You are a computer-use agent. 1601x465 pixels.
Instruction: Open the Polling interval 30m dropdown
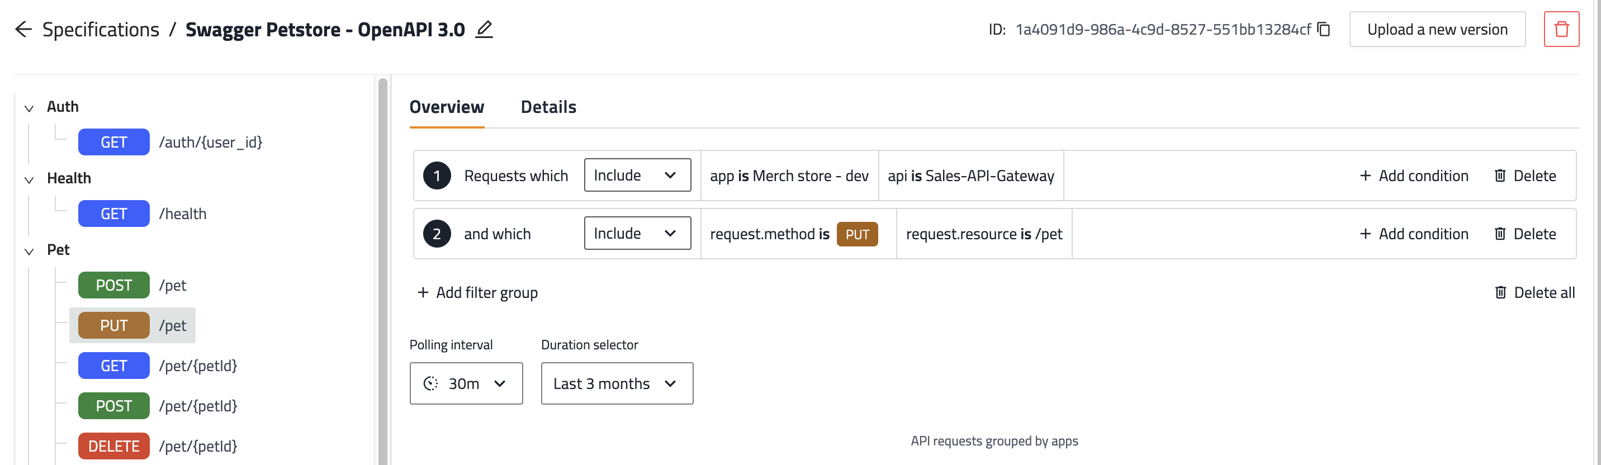tap(466, 383)
